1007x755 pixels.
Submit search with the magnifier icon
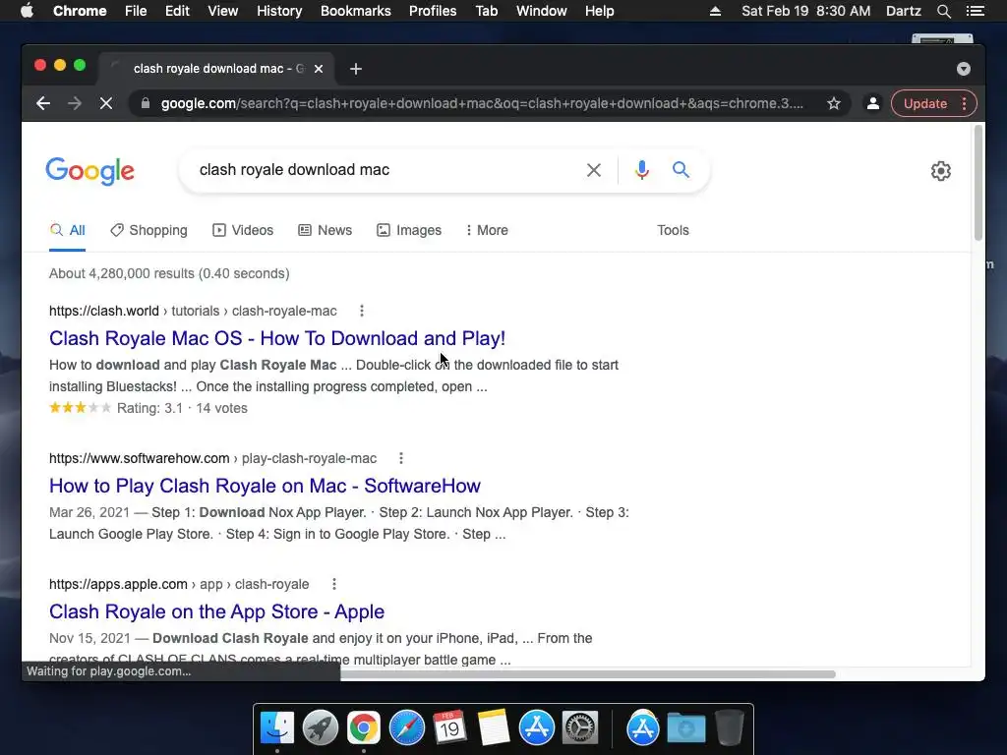tap(681, 169)
